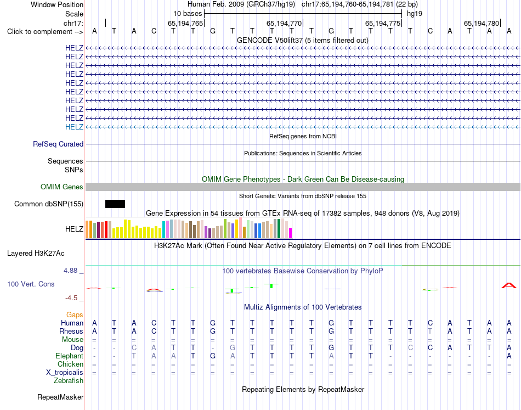The height and width of the screenshot is (410, 521).
Task: Click the cyan bar in the GTEx chart
Action: (x=163, y=229)
